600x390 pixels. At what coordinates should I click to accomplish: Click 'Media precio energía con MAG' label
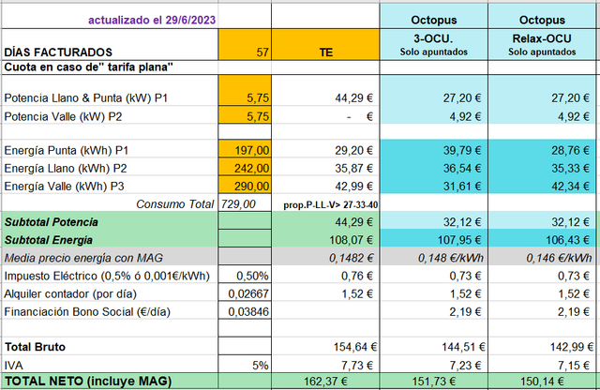110,257
